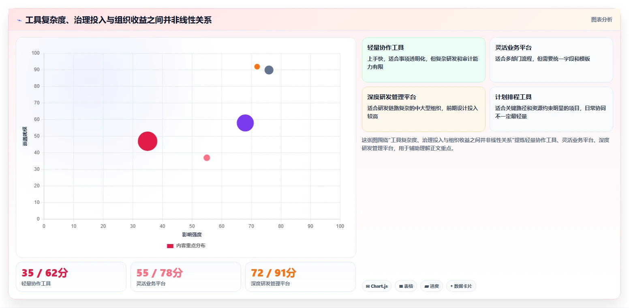Viewport: 629px width, 308px height.
Task: Open the 灵活业务平台 description card
Action: coord(551,60)
